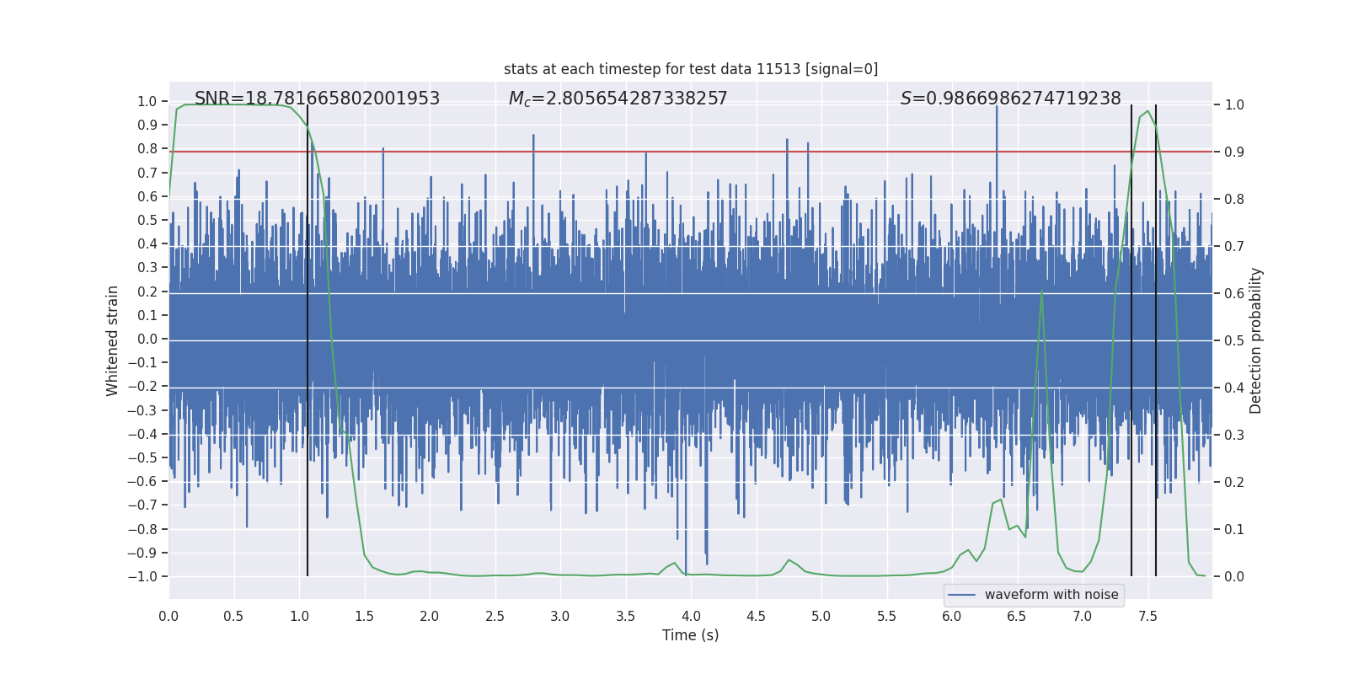This screenshot has width=1348, height=674.
Task: Click the −0.9 tick on the Whitened strain axis
Action: coord(142,553)
